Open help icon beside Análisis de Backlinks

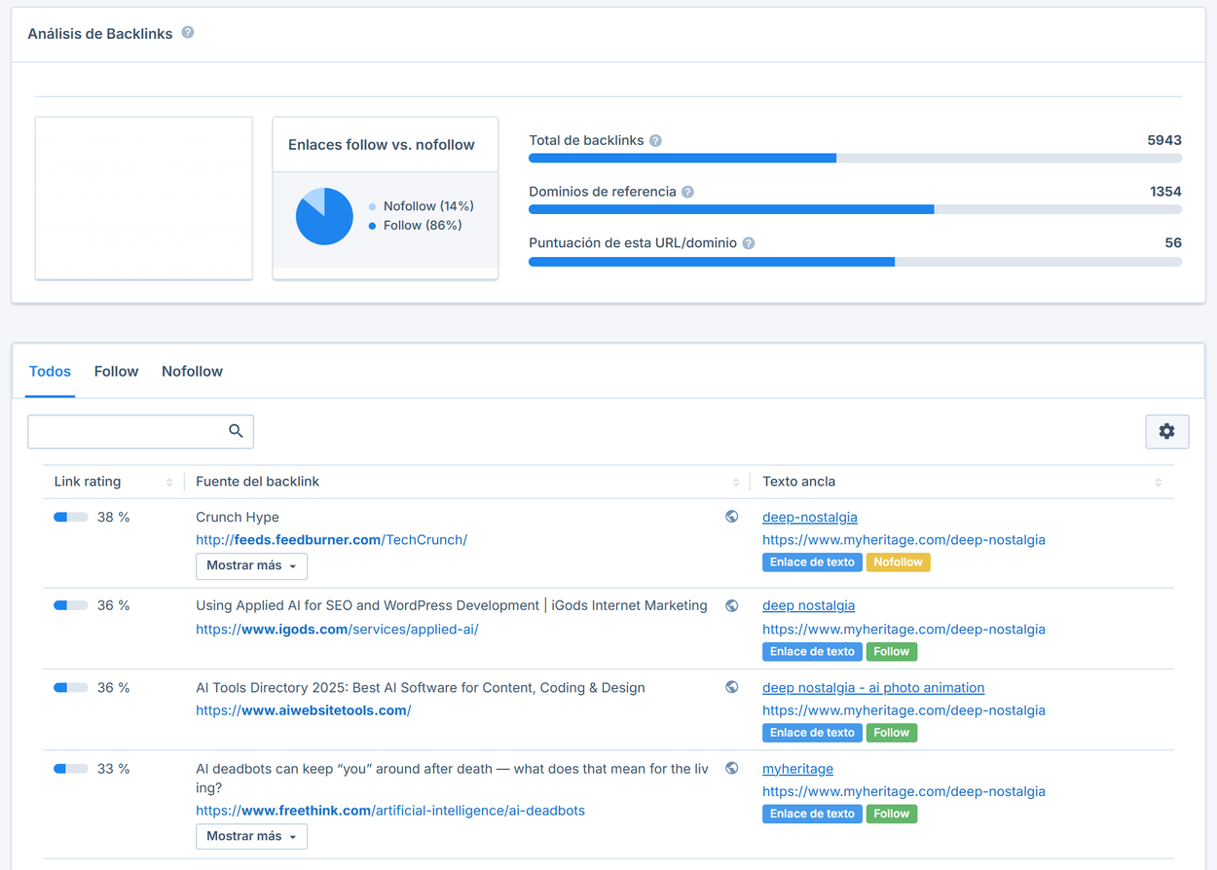pyautogui.click(x=188, y=32)
